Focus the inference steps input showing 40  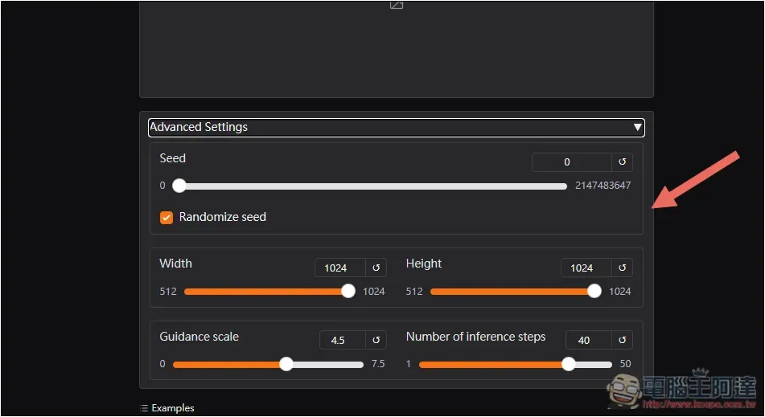pyautogui.click(x=589, y=340)
